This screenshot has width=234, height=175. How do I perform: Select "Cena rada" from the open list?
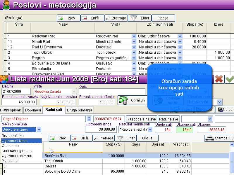11,146
